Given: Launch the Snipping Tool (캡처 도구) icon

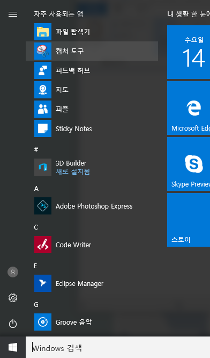Looking at the screenshot, I should pyautogui.click(x=43, y=51).
